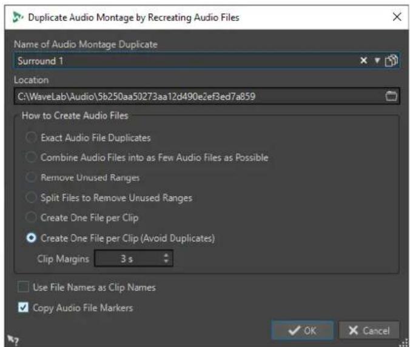Screen dimensions: 410x347
Task: Confirm with the OK button
Action: coord(302,330)
